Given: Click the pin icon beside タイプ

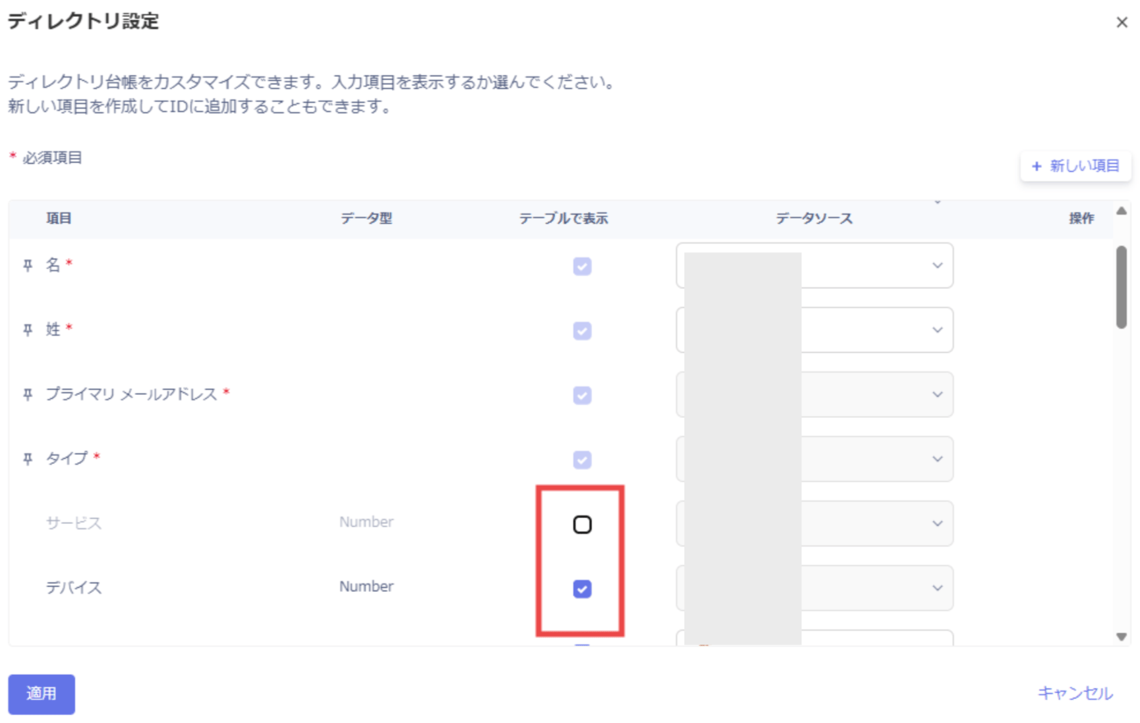Looking at the screenshot, I should click(x=28, y=459).
